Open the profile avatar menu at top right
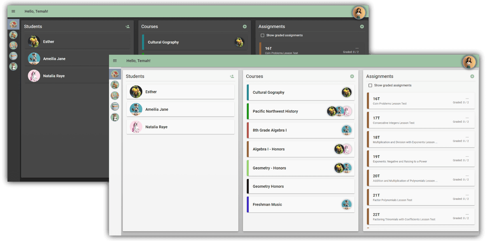This screenshot has width=494, height=241. (x=469, y=62)
